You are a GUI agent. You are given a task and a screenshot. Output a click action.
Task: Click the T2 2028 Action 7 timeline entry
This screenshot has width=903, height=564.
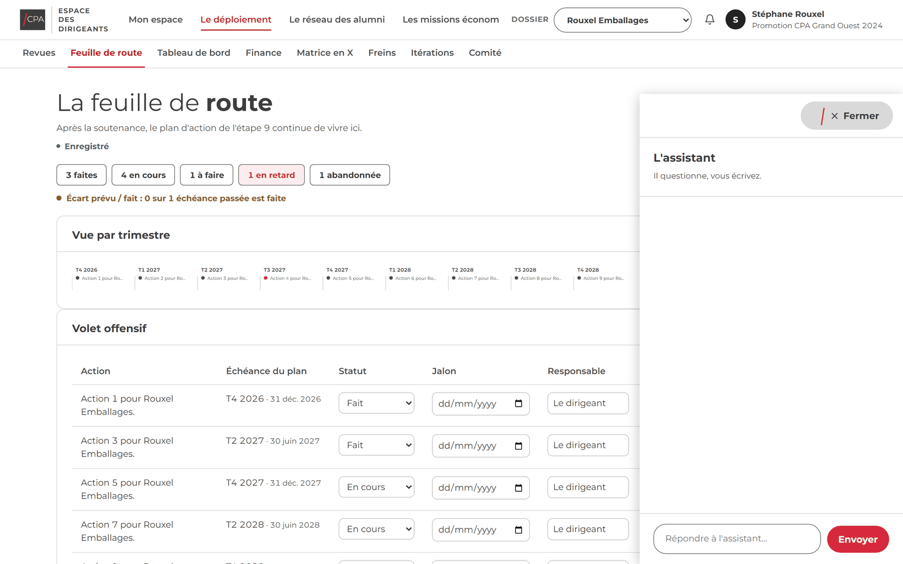click(x=475, y=279)
